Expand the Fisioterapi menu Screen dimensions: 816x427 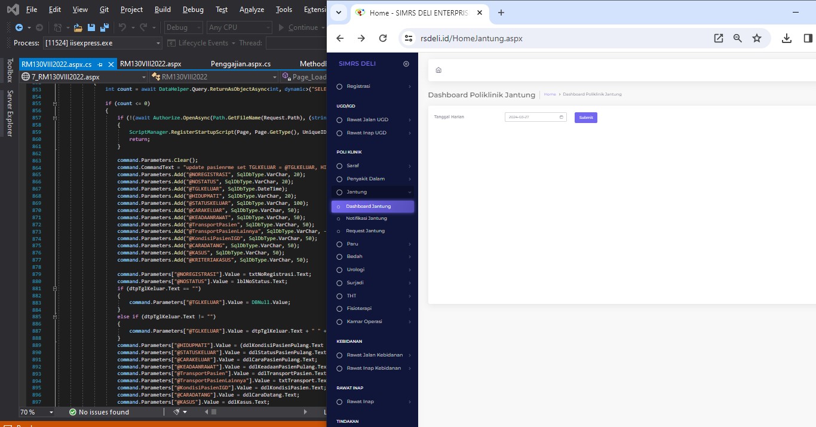pos(373,309)
